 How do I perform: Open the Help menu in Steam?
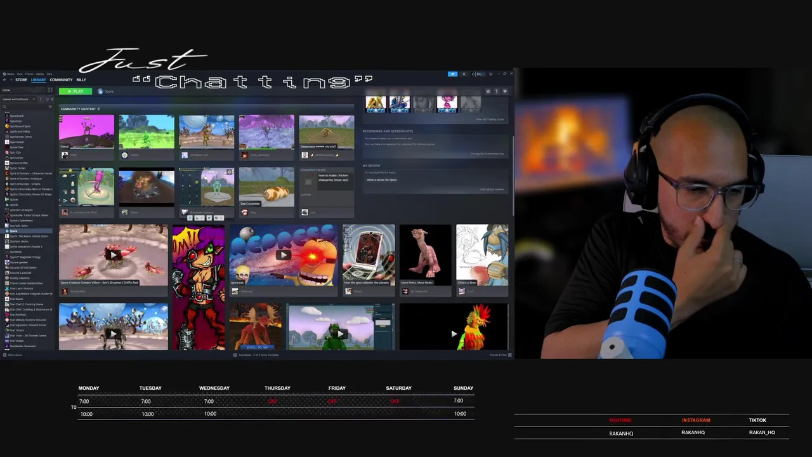[x=49, y=74]
